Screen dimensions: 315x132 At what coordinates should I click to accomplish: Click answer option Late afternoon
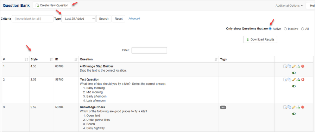(x=96, y=100)
